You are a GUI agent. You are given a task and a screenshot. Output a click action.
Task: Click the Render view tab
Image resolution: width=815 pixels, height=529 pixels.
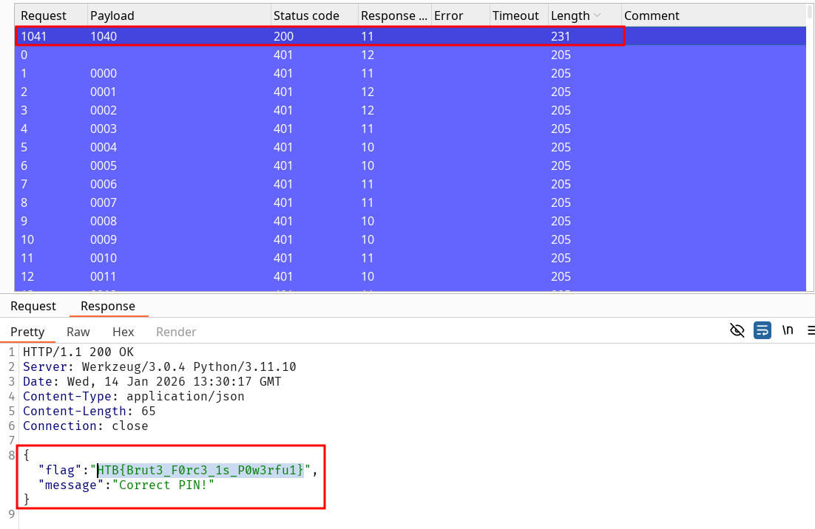(x=176, y=332)
